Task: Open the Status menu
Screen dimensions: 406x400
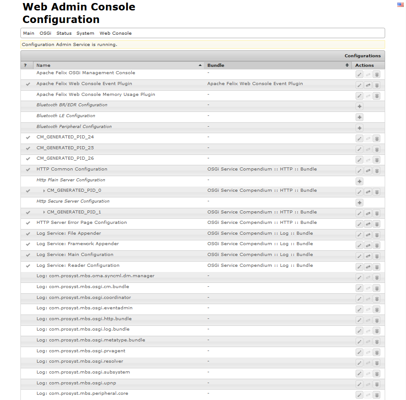Action: 64,33
